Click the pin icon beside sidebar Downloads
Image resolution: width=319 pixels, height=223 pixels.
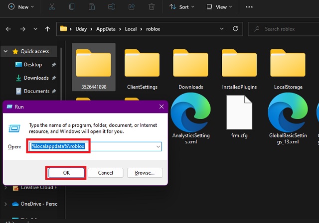(x=54, y=78)
